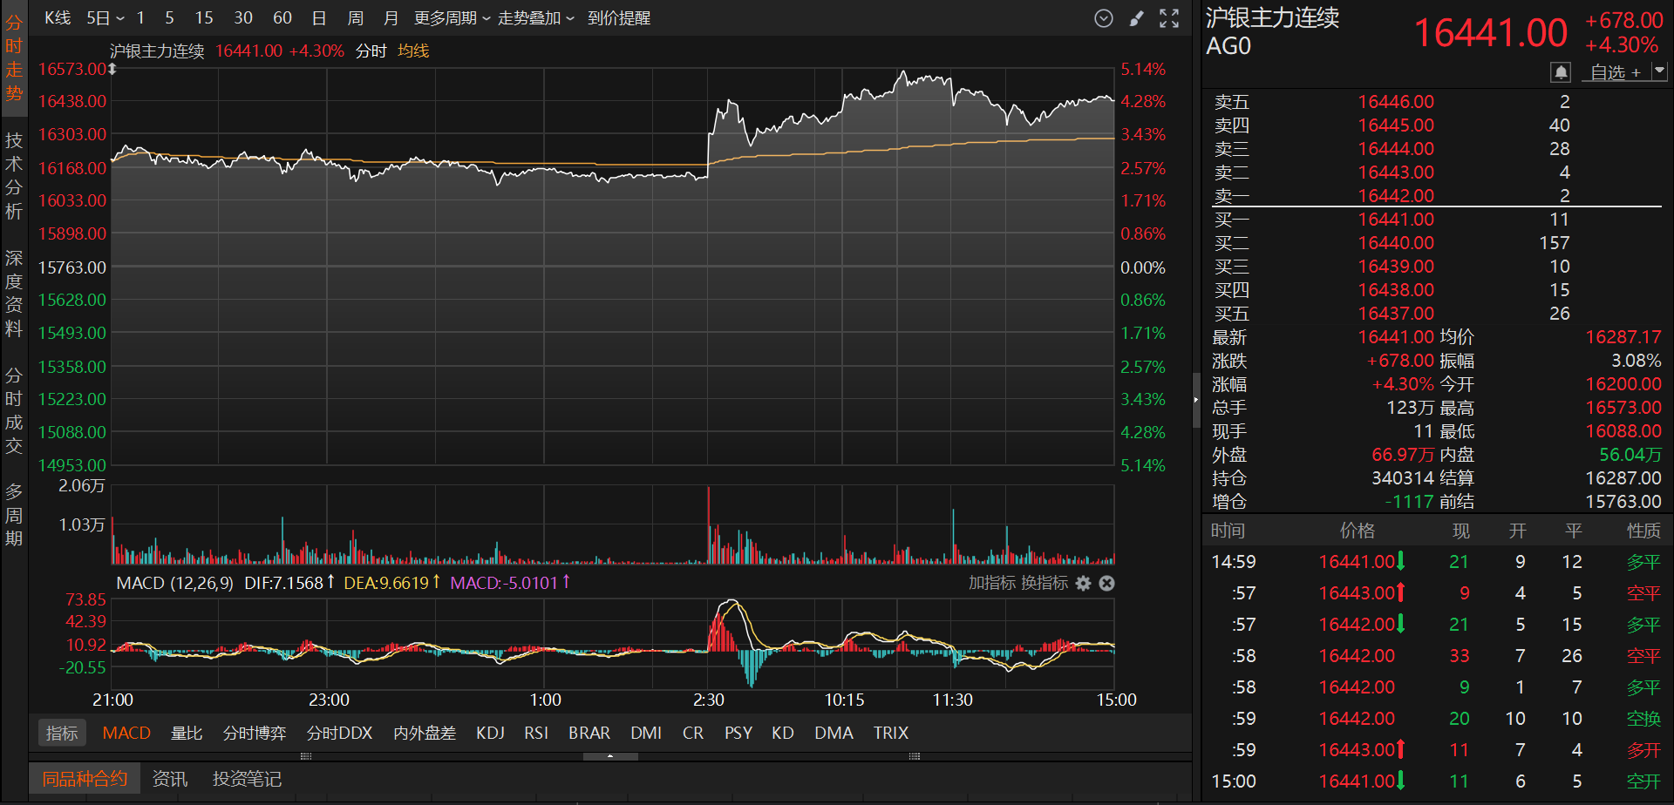Toggle the 分时 line legend

point(371,51)
